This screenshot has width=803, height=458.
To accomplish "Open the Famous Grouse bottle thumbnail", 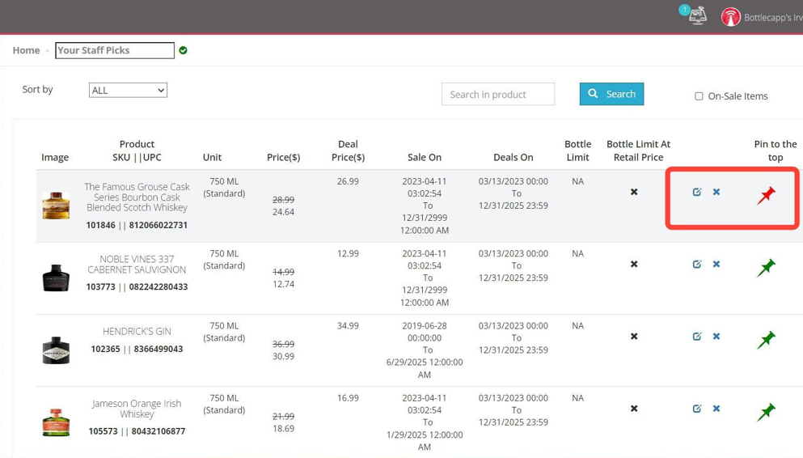I will 56,206.
